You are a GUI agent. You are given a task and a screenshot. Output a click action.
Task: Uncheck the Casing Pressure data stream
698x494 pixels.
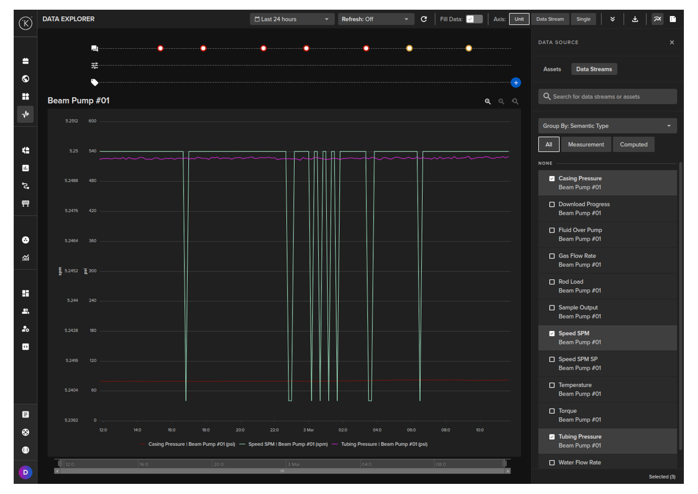[x=552, y=179]
